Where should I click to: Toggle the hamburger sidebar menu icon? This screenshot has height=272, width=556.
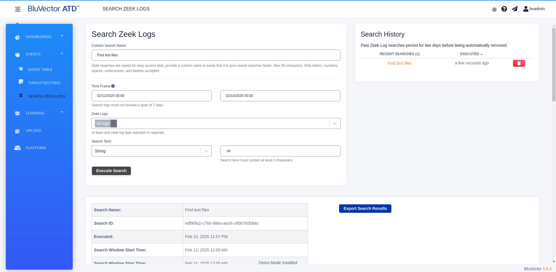tap(18, 9)
